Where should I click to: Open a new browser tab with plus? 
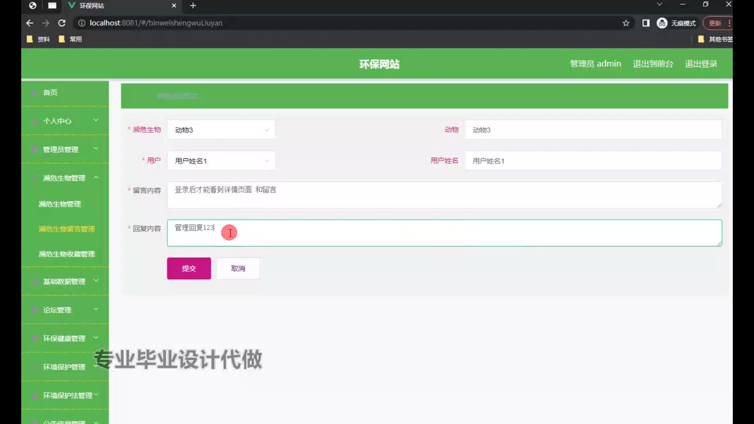193,5
